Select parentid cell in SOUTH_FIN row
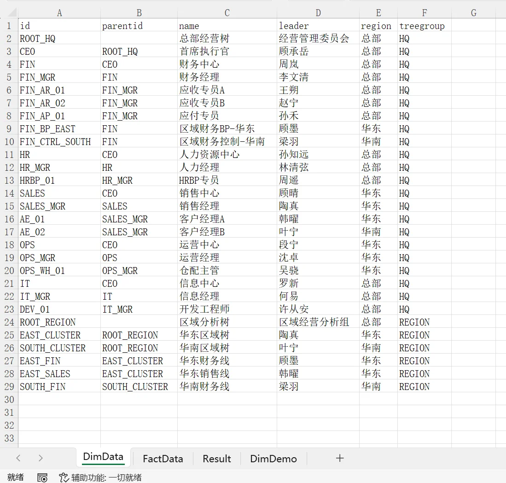Image resolution: width=506 pixels, height=483 pixels. (x=139, y=386)
